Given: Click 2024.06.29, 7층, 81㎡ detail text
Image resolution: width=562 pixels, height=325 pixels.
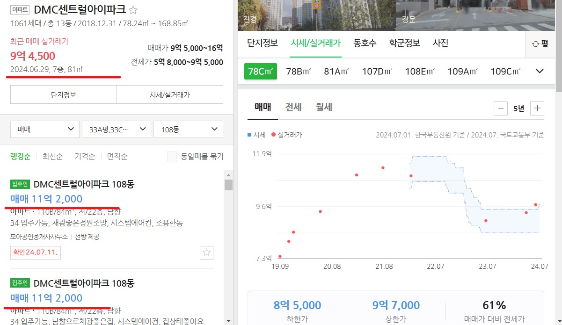Looking at the screenshot, I should (x=46, y=70).
